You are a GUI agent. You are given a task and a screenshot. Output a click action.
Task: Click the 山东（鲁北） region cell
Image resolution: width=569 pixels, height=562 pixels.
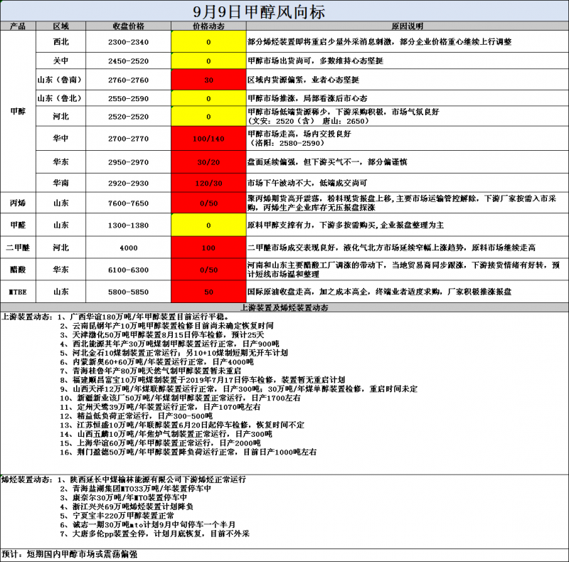click(60, 98)
